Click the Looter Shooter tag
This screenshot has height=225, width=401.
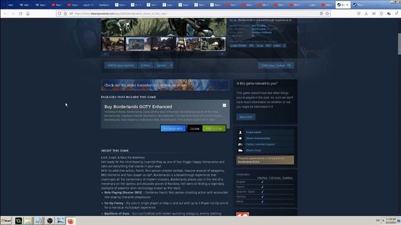pos(238,46)
